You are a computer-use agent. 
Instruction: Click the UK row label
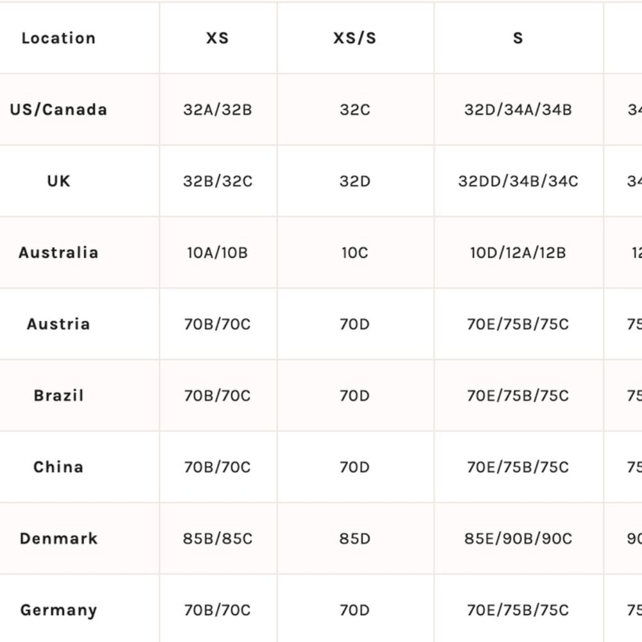click(x=58, y=181)
